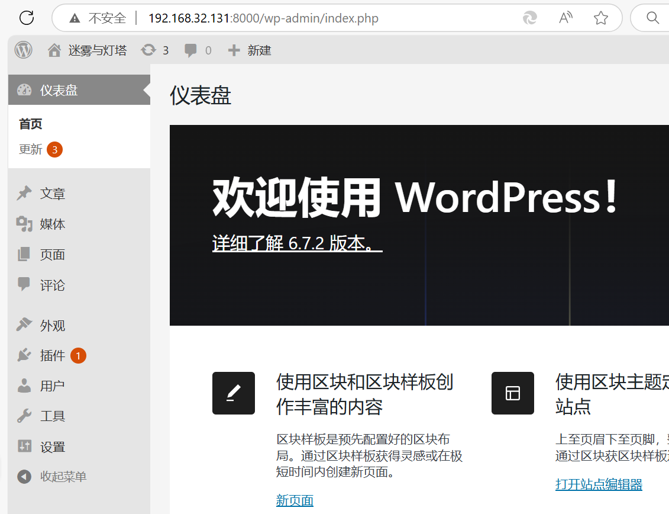Open 用户 users menu in sidebar

pyautogui.click(x=53, y=386)
